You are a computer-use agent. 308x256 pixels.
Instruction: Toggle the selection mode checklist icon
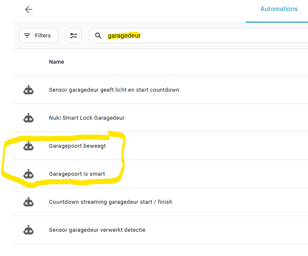pyautogui.click(x=74, y=36)
